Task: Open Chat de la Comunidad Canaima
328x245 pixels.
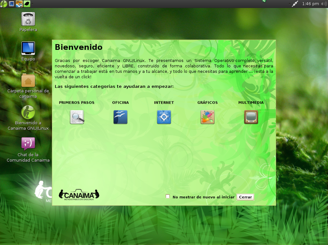Action: click(28, 144)
